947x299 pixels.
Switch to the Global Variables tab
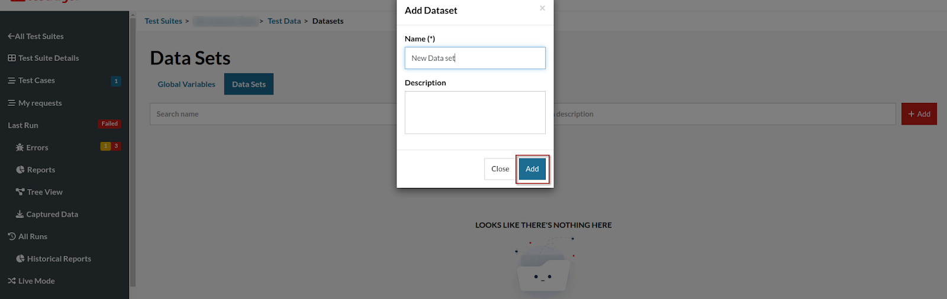(186, 84)
